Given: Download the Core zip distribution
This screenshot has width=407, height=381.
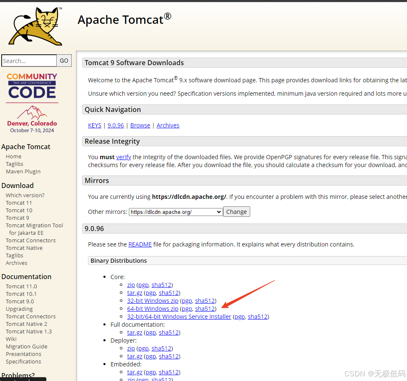Looking at the screenshot, I should point(131,285).
